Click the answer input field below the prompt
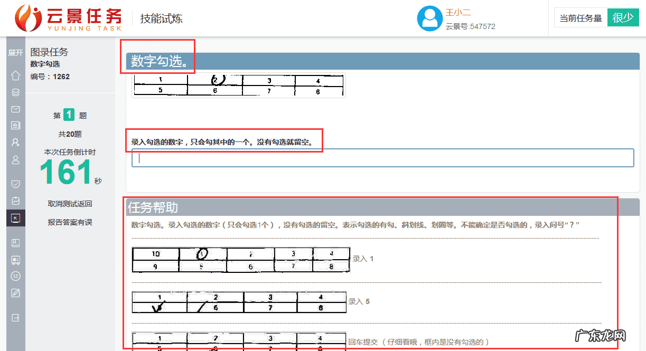646x351 pixels. pyautogui.click(x=380, y=157)
